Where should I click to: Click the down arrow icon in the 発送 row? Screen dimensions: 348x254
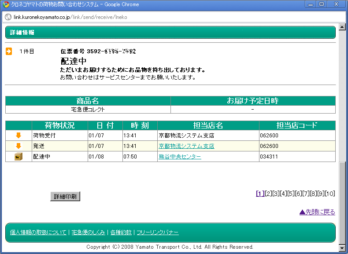coord(19,146)
